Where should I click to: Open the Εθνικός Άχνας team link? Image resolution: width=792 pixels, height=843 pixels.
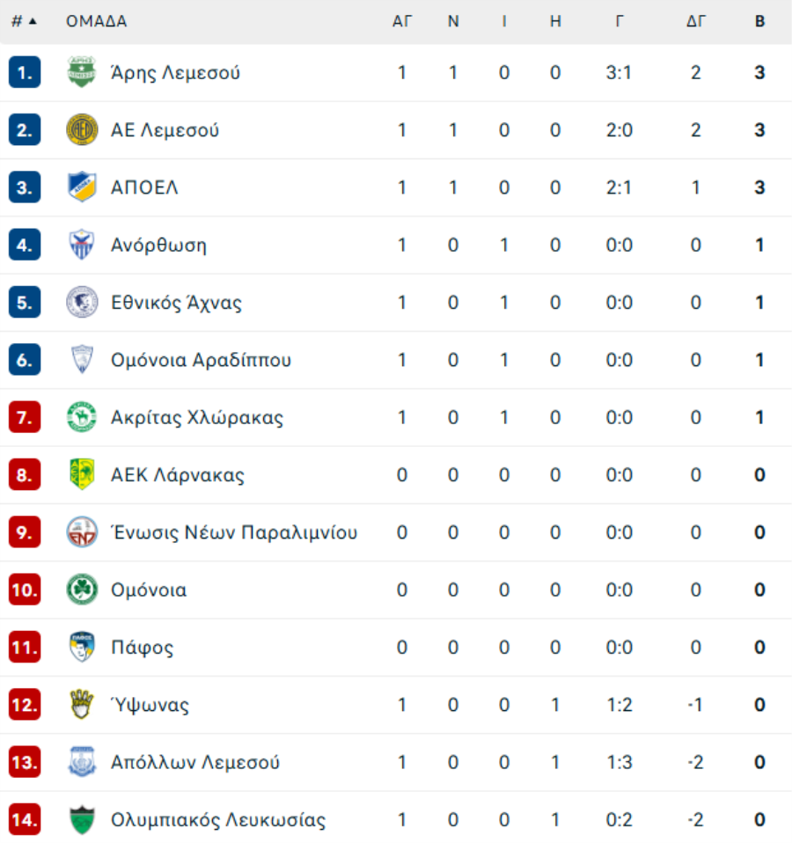point(176,303)
